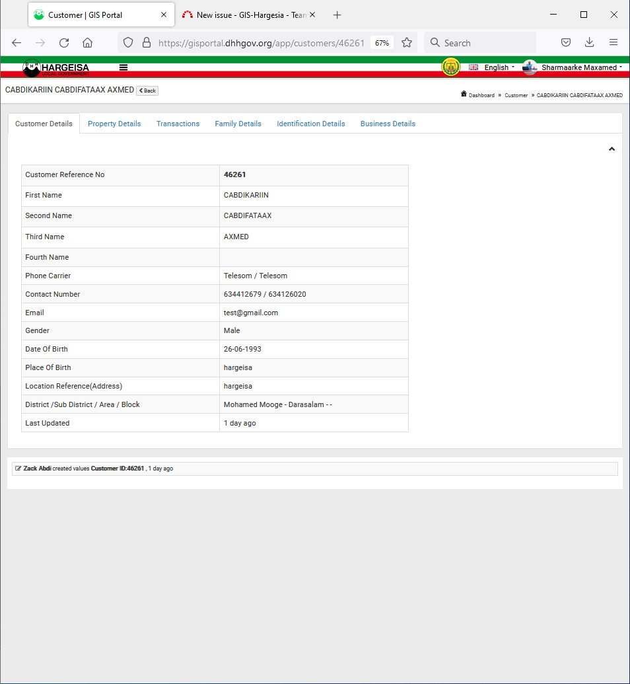Switch to the Customer Details tab
Viewport: 630px width, 684px height.
(x=44, y=124)
